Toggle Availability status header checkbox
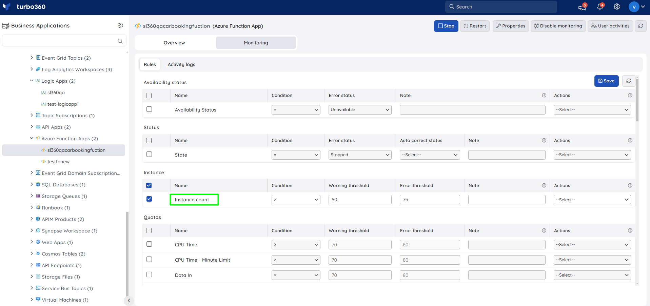Screen dimensions: 650x306 tap(149, 96)
